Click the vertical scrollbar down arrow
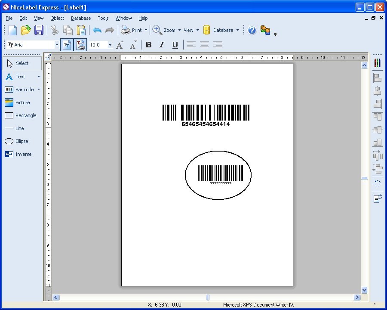This screenshot has width=387, height=310. pos(365,290)
